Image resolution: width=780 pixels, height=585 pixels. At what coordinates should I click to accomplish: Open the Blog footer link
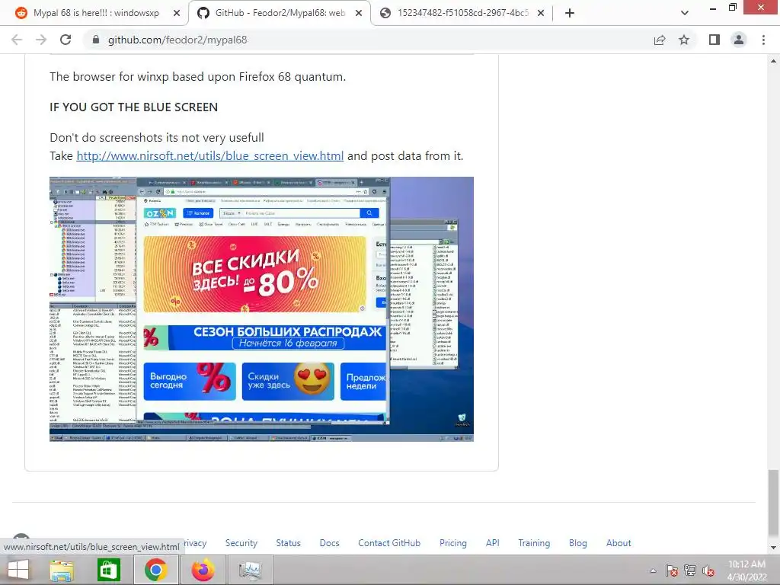coord(578,543)
